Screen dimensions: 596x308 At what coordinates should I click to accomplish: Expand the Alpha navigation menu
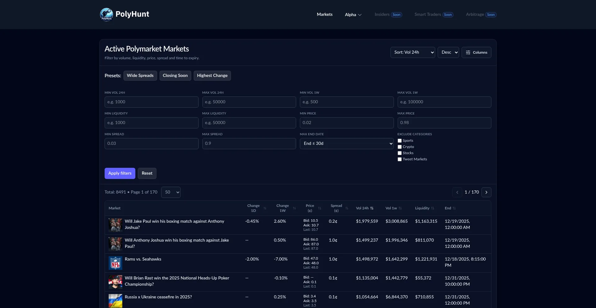[353, 15]
